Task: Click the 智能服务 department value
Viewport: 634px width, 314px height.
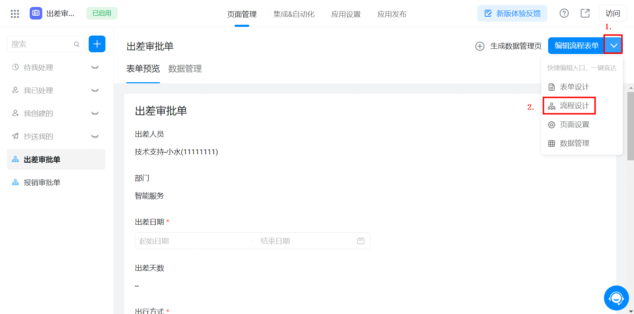Action: [149, 196]
